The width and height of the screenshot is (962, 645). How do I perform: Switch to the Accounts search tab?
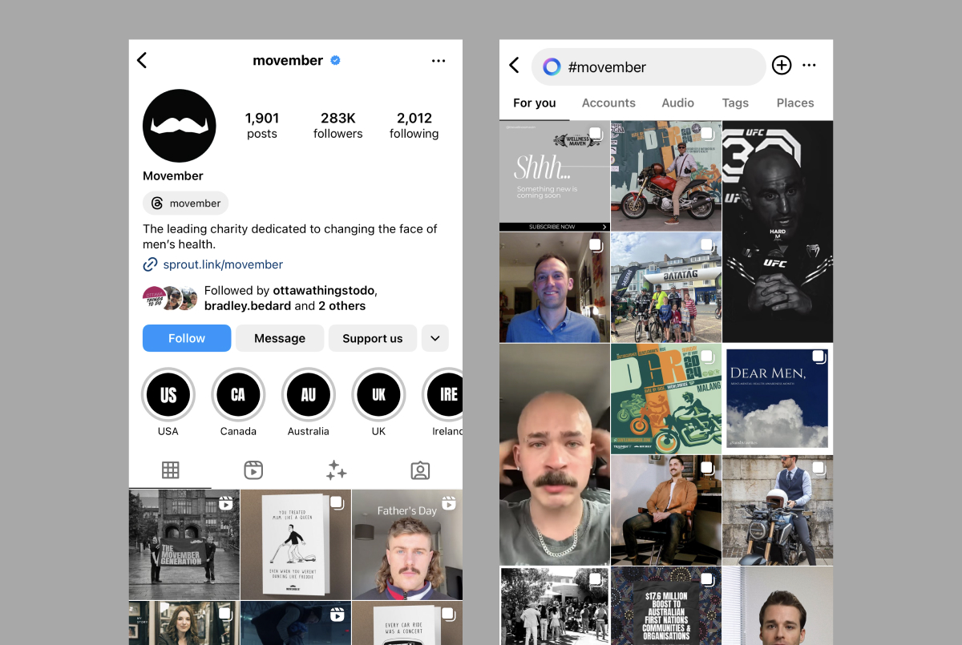click(x=608, y=103)
